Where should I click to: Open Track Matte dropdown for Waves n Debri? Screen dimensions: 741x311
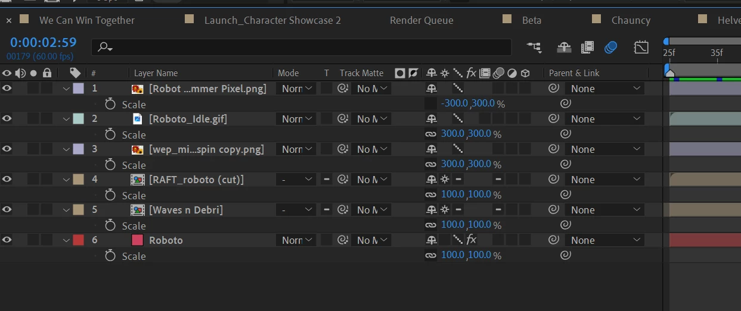pos(371,210)
